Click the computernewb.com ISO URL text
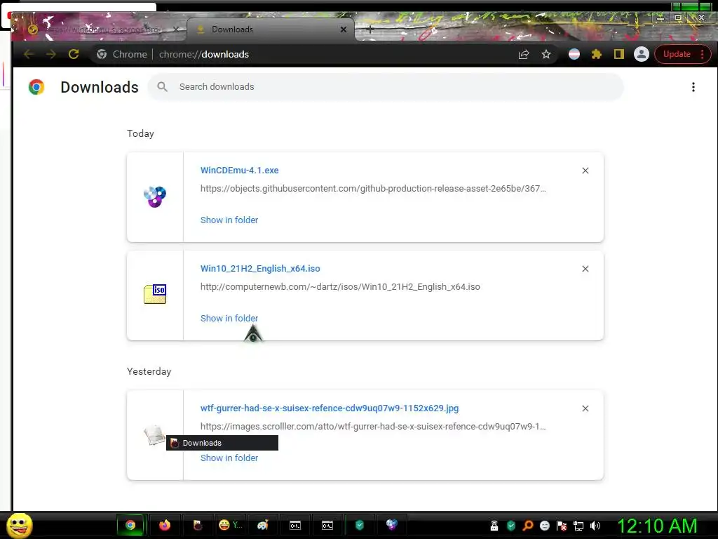718x539 pixels. point(340,287)
